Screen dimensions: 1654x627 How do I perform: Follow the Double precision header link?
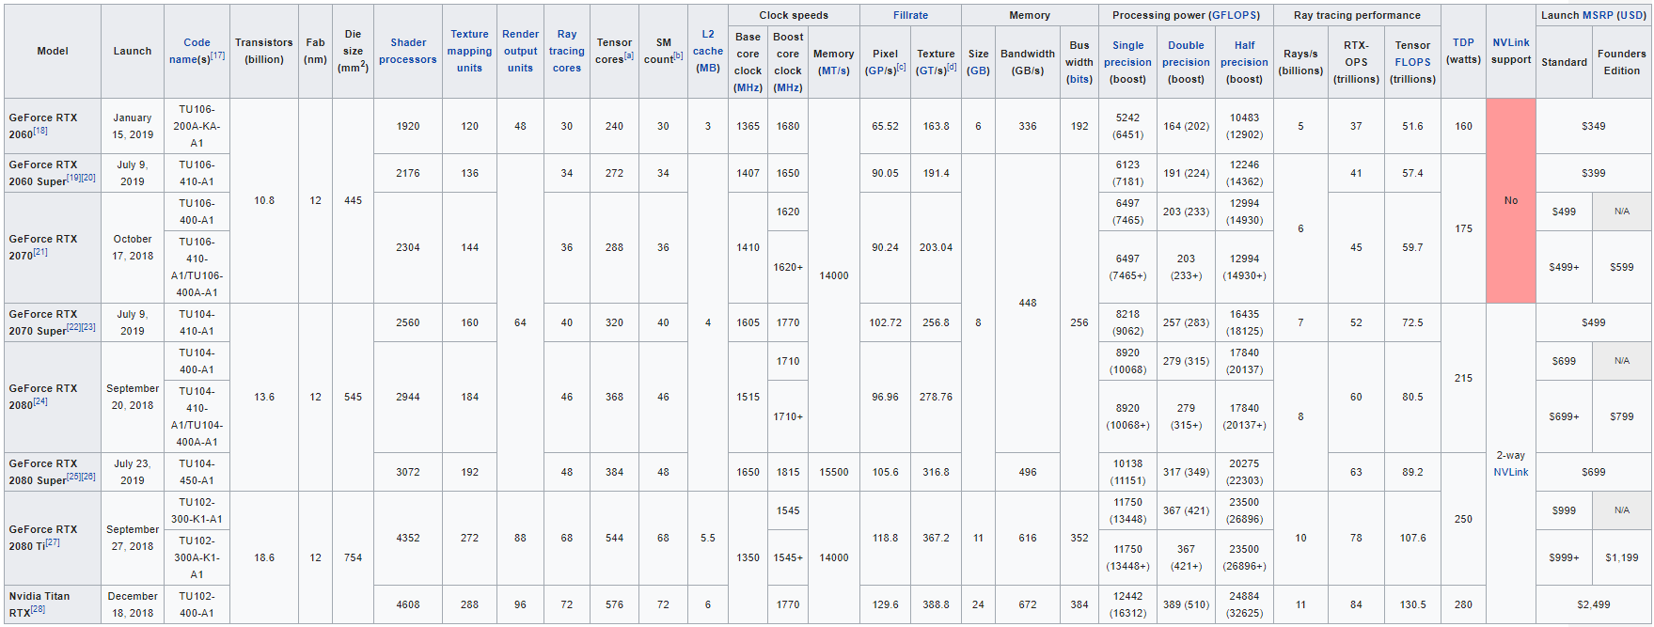pos(1186,54)
